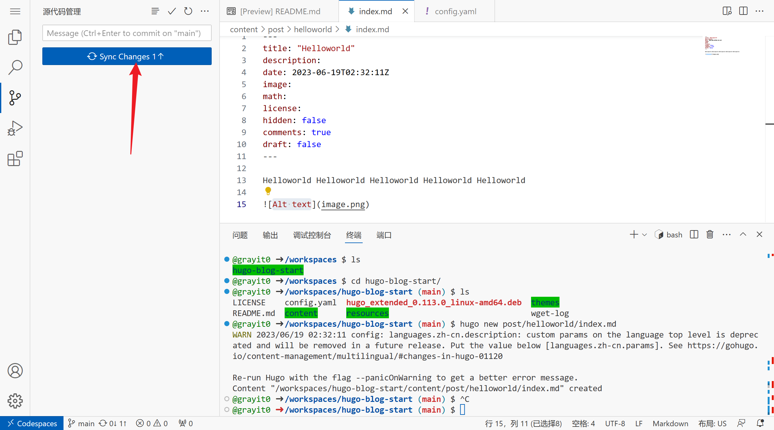Kill terminal with trash icon

(x=710, y=235)
